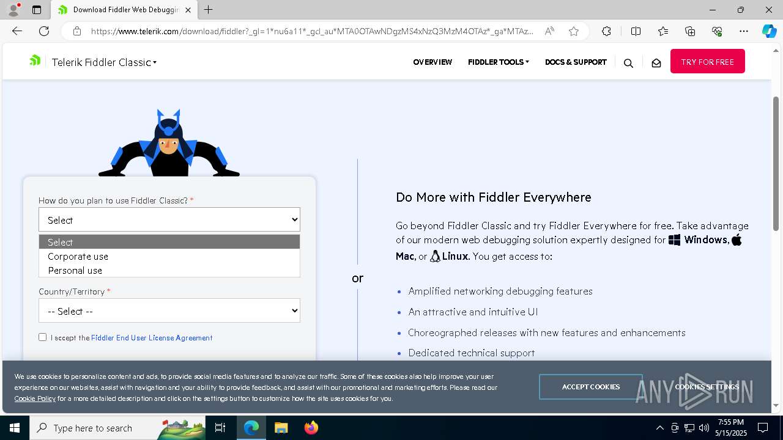
Task: Click Accept Cookies button
Action: click(591, 387)
